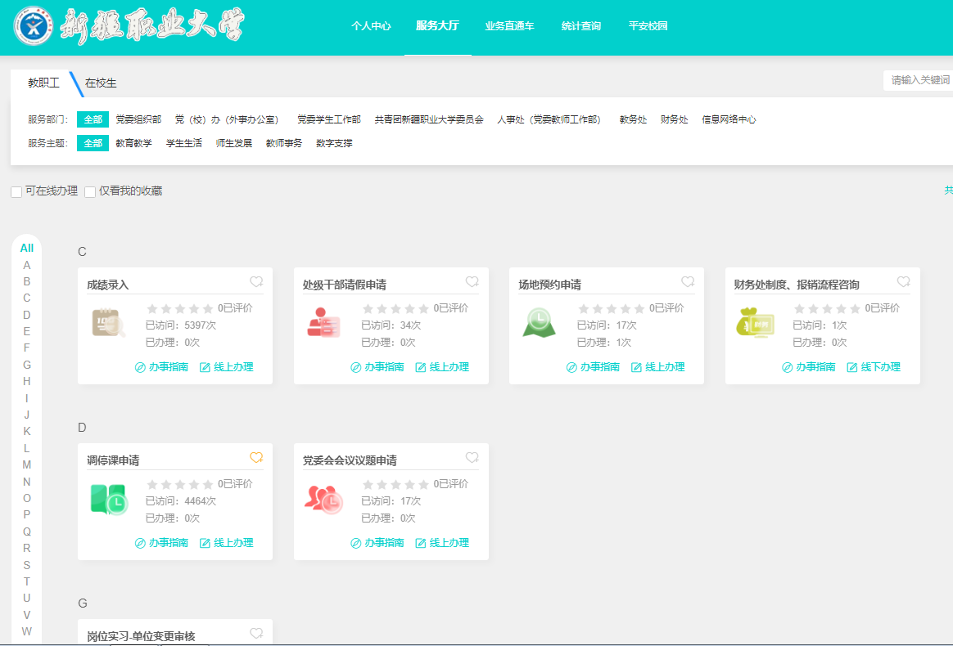Screen dimensions: 953x646
Task: Filter by department 党委组织部
Action: coord(138,119)
